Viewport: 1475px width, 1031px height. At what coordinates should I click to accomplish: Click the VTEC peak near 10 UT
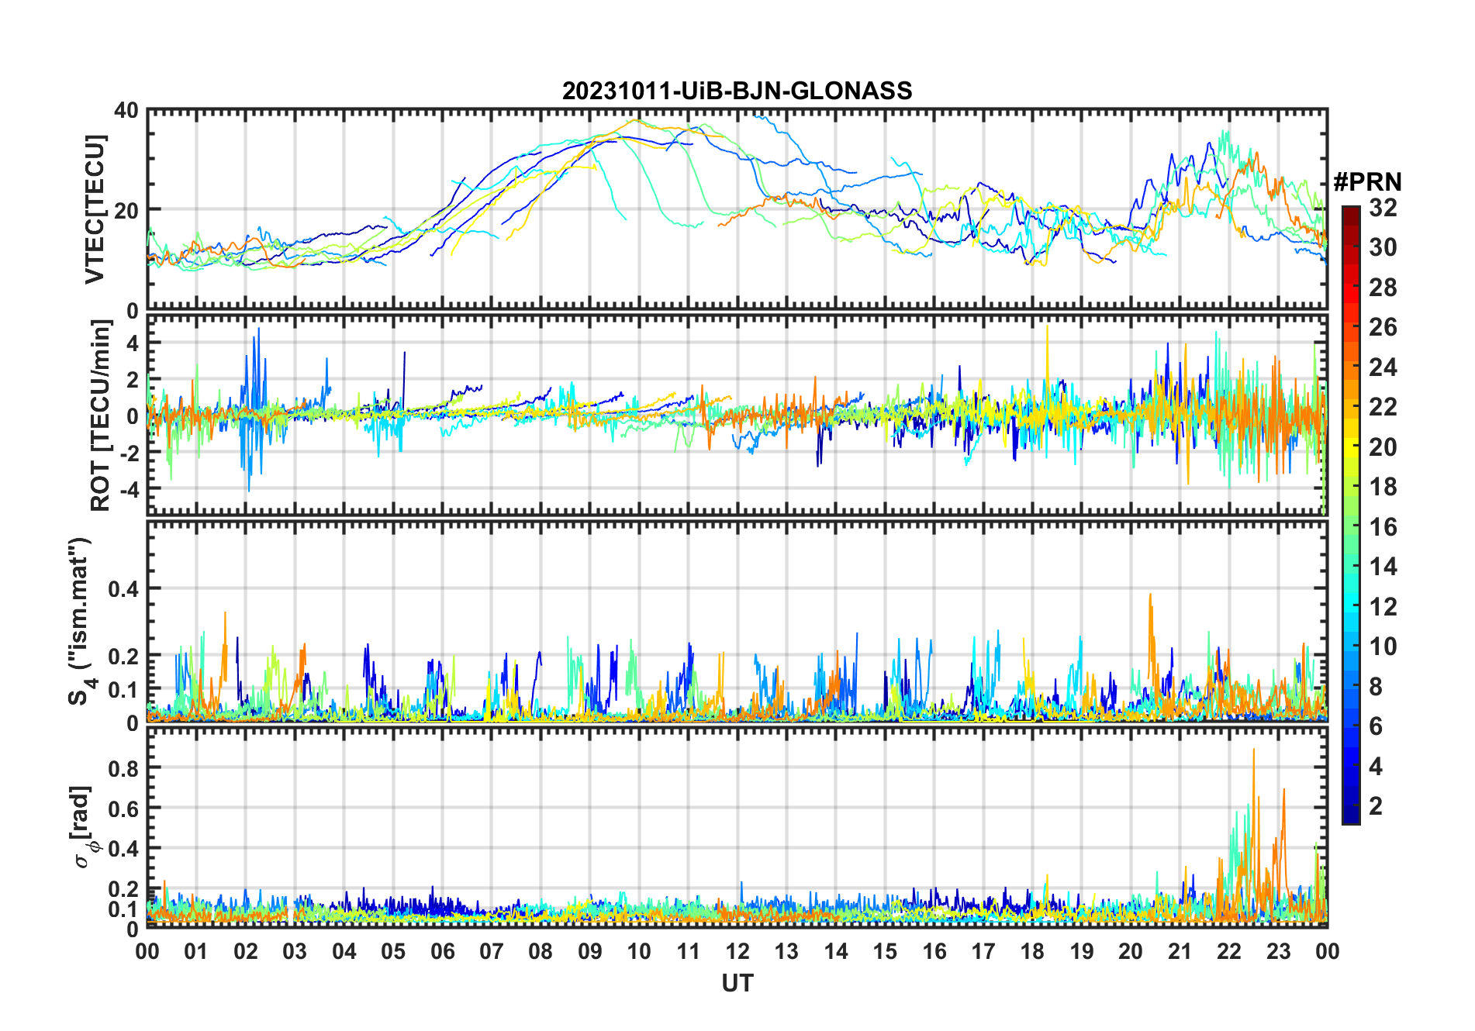coord(637,119)
